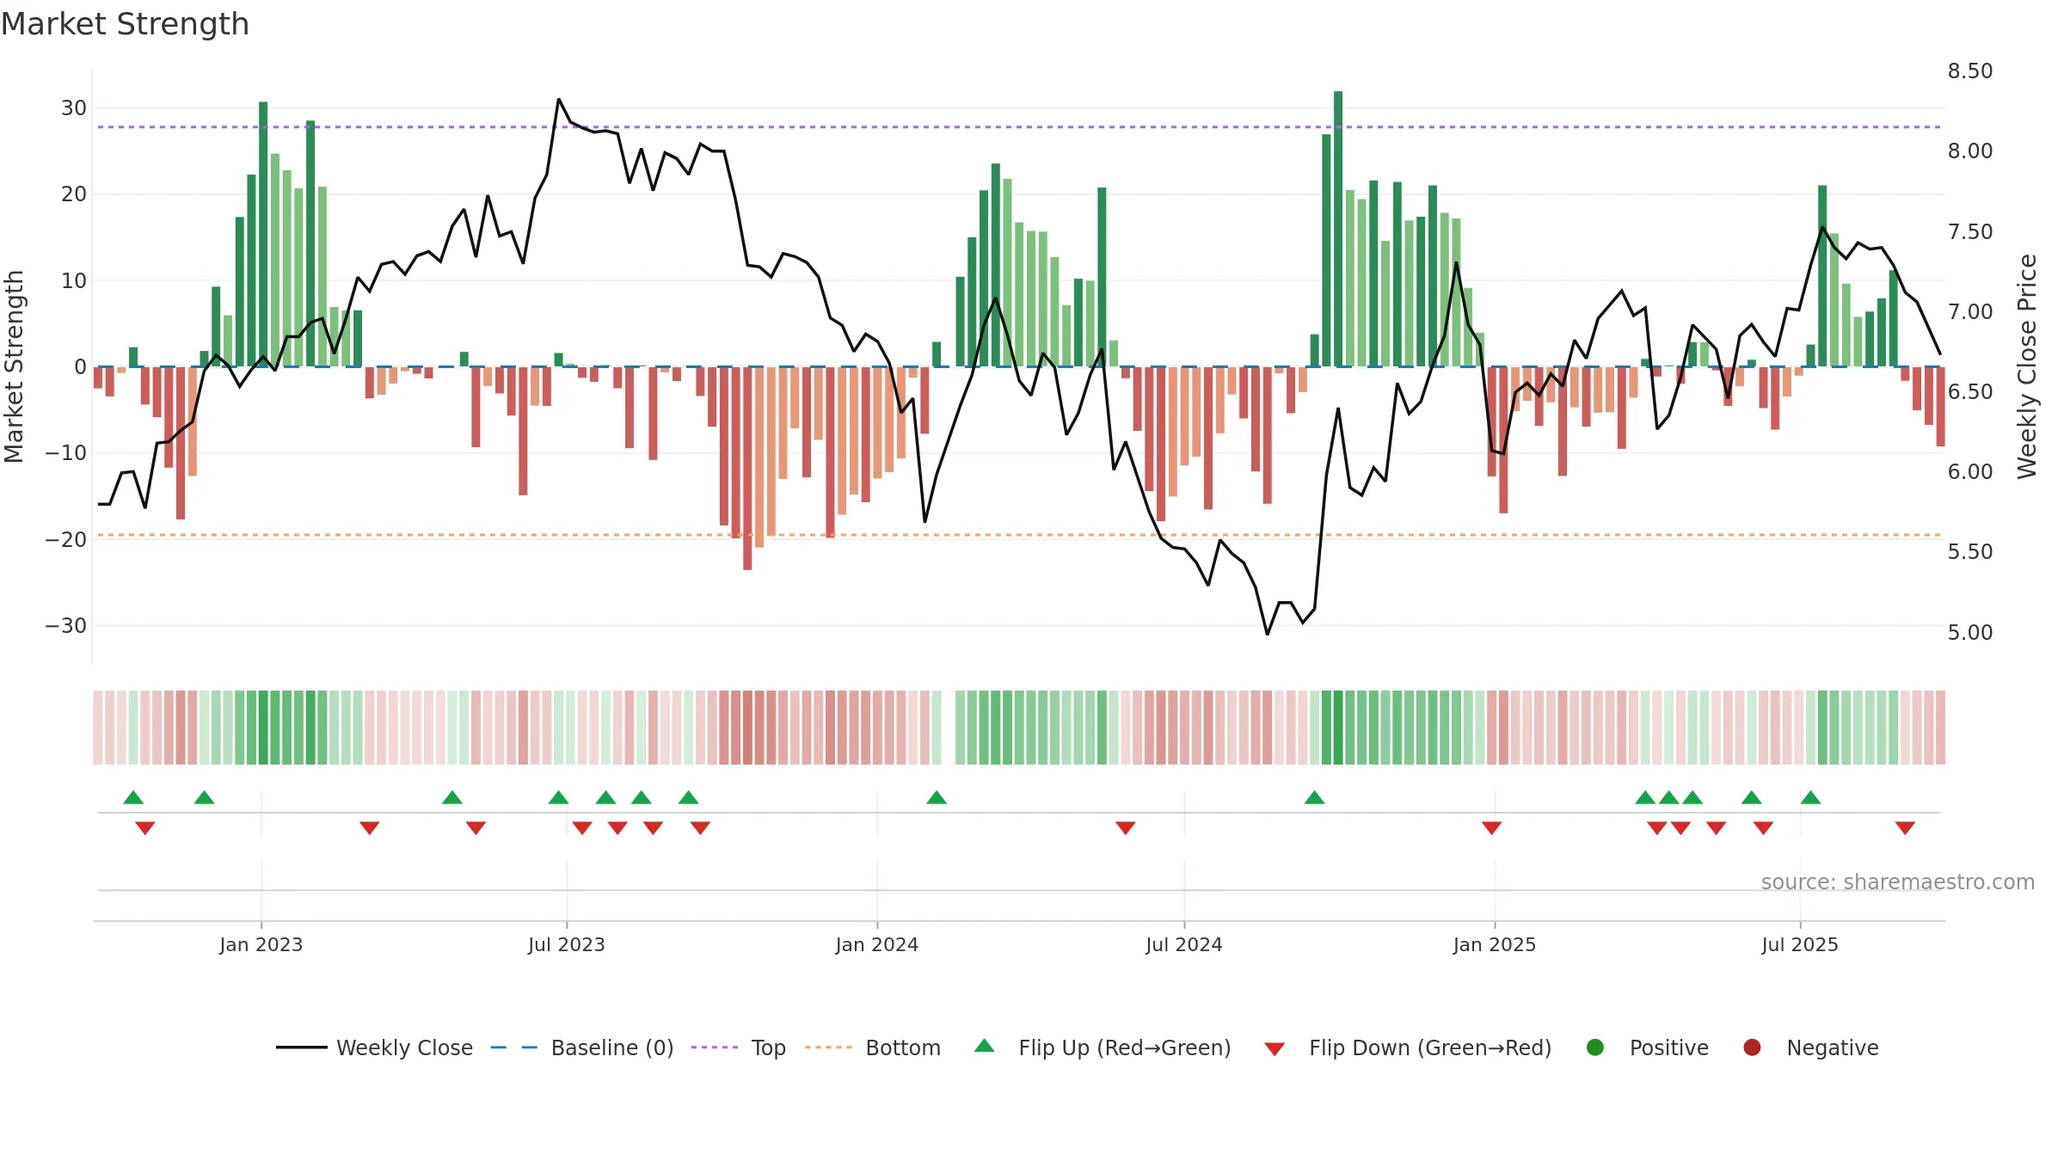Click the 7.50 price axis label
This screenshot has height=1161, width=2064.
(1970, 231)
